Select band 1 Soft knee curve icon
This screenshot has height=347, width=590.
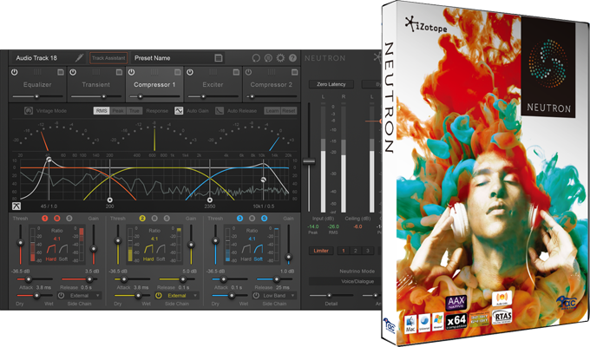[x=63, y=249]
